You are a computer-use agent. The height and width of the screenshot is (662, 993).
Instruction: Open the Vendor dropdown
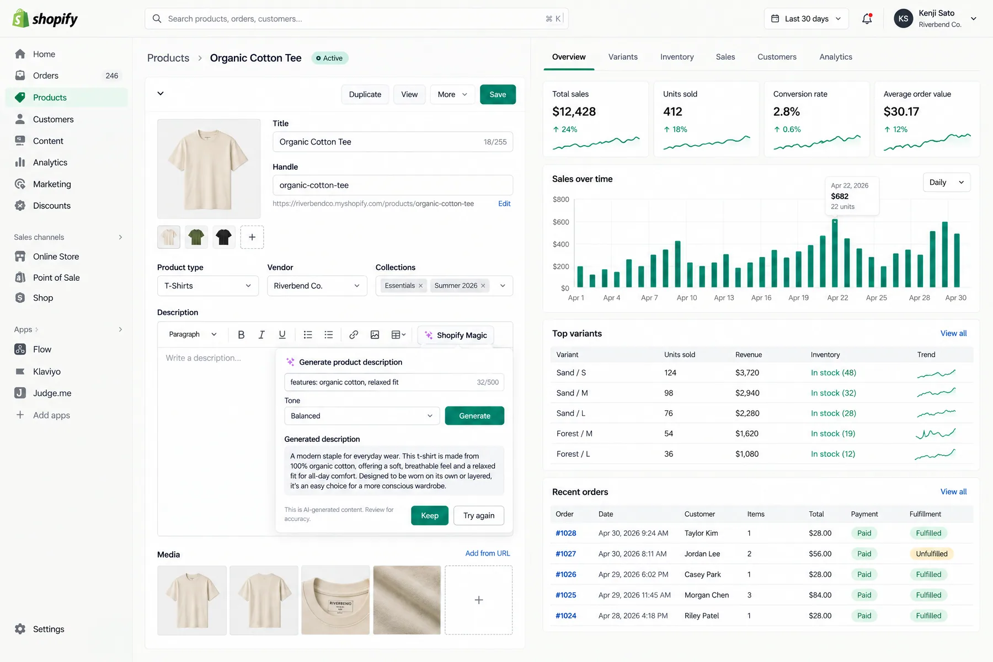pos(317,286)
